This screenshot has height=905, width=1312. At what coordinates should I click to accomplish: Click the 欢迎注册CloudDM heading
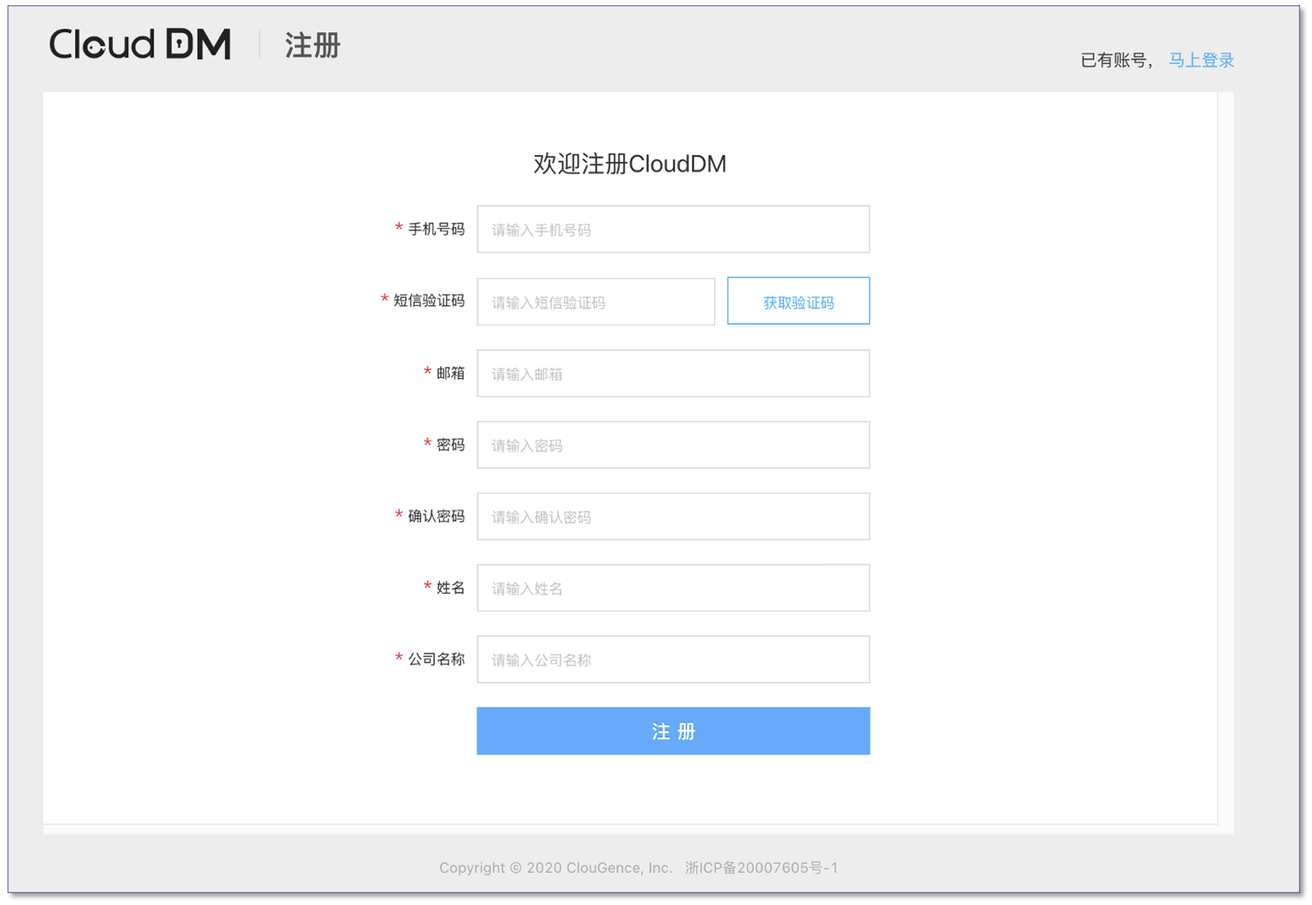click(630, 164)
